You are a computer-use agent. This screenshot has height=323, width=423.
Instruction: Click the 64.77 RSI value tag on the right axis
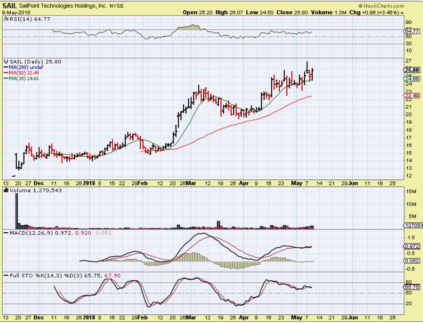pyautogui.click(x=412, y=31)
